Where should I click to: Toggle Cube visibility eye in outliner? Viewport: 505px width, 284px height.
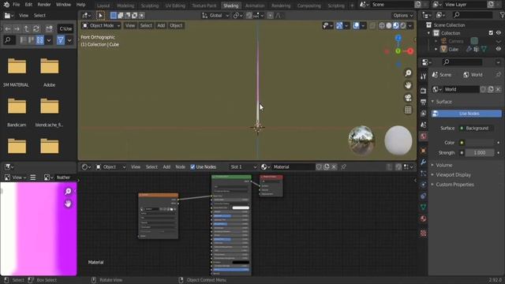coord(499,49)
